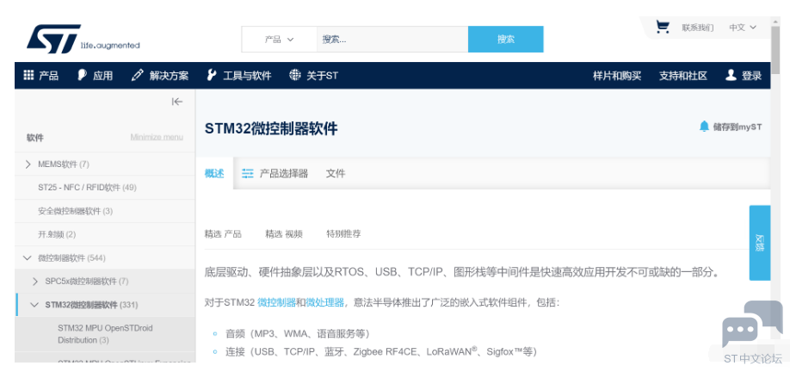The height and width of the screenshot is (372, 790).
Task: Switch to the 产品选择器 tab
Action: click(x=275, y=173)
